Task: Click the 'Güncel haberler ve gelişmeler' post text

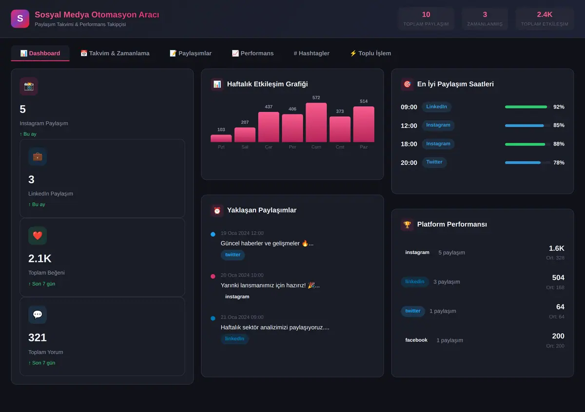Action: [x=267, y=243]
